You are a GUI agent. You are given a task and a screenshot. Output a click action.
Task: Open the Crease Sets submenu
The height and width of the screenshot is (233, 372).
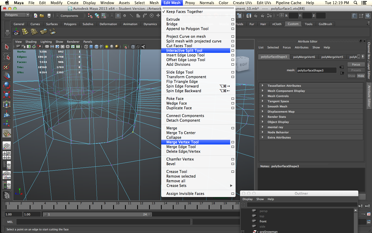pyautogui.click(x=198, y=186)
